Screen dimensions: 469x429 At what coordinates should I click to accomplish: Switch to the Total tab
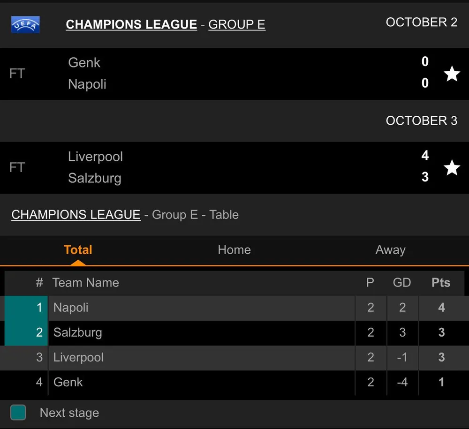tap(78, 250)
